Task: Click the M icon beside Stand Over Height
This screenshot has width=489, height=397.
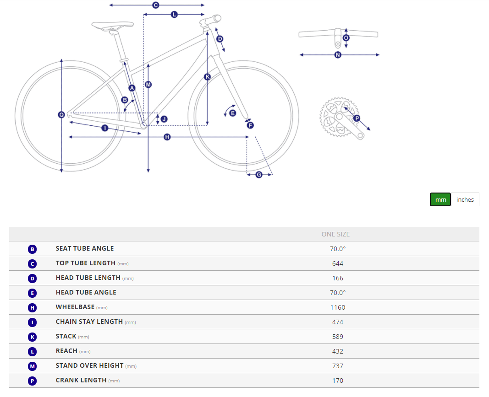Action: (32, 366)
